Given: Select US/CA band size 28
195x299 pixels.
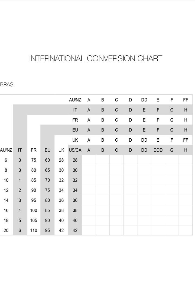Looking at the screenshot, I should [75, 160].
